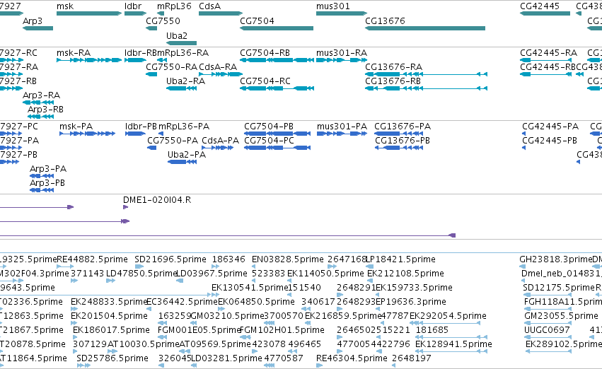Viewport: 602px width, 369px height.
Task: Select EST EK128941.5prime
Action: (454, 344)
